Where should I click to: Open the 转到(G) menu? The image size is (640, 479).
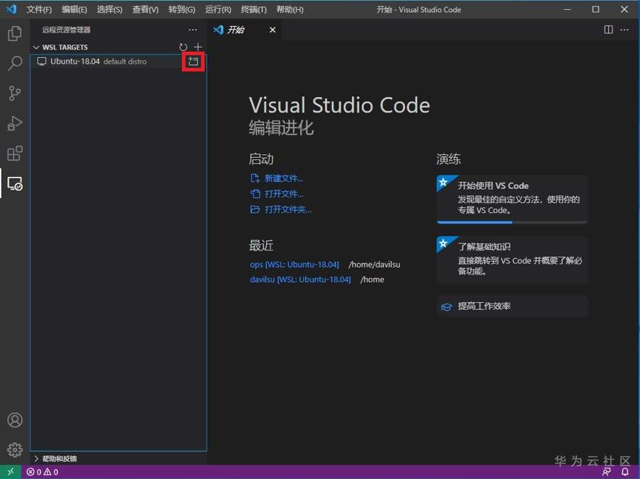182,9
